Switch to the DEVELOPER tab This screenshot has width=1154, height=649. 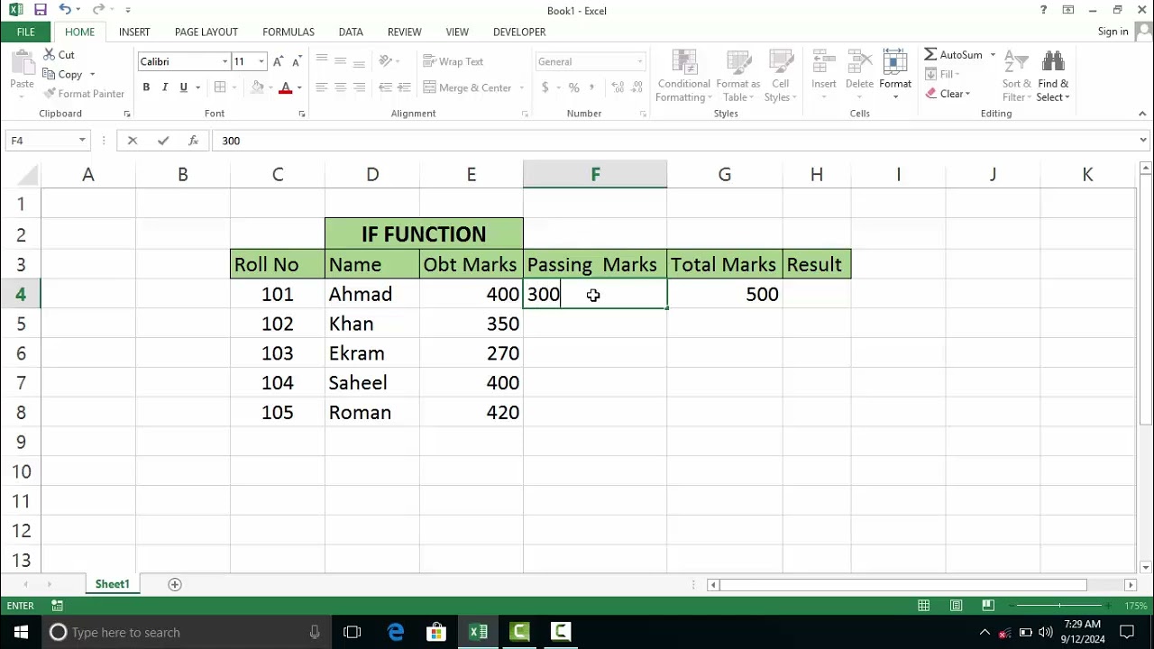pos(519,32)
